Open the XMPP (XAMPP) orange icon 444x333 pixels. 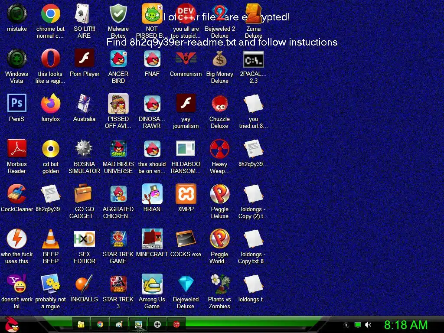tap(186, 194)
